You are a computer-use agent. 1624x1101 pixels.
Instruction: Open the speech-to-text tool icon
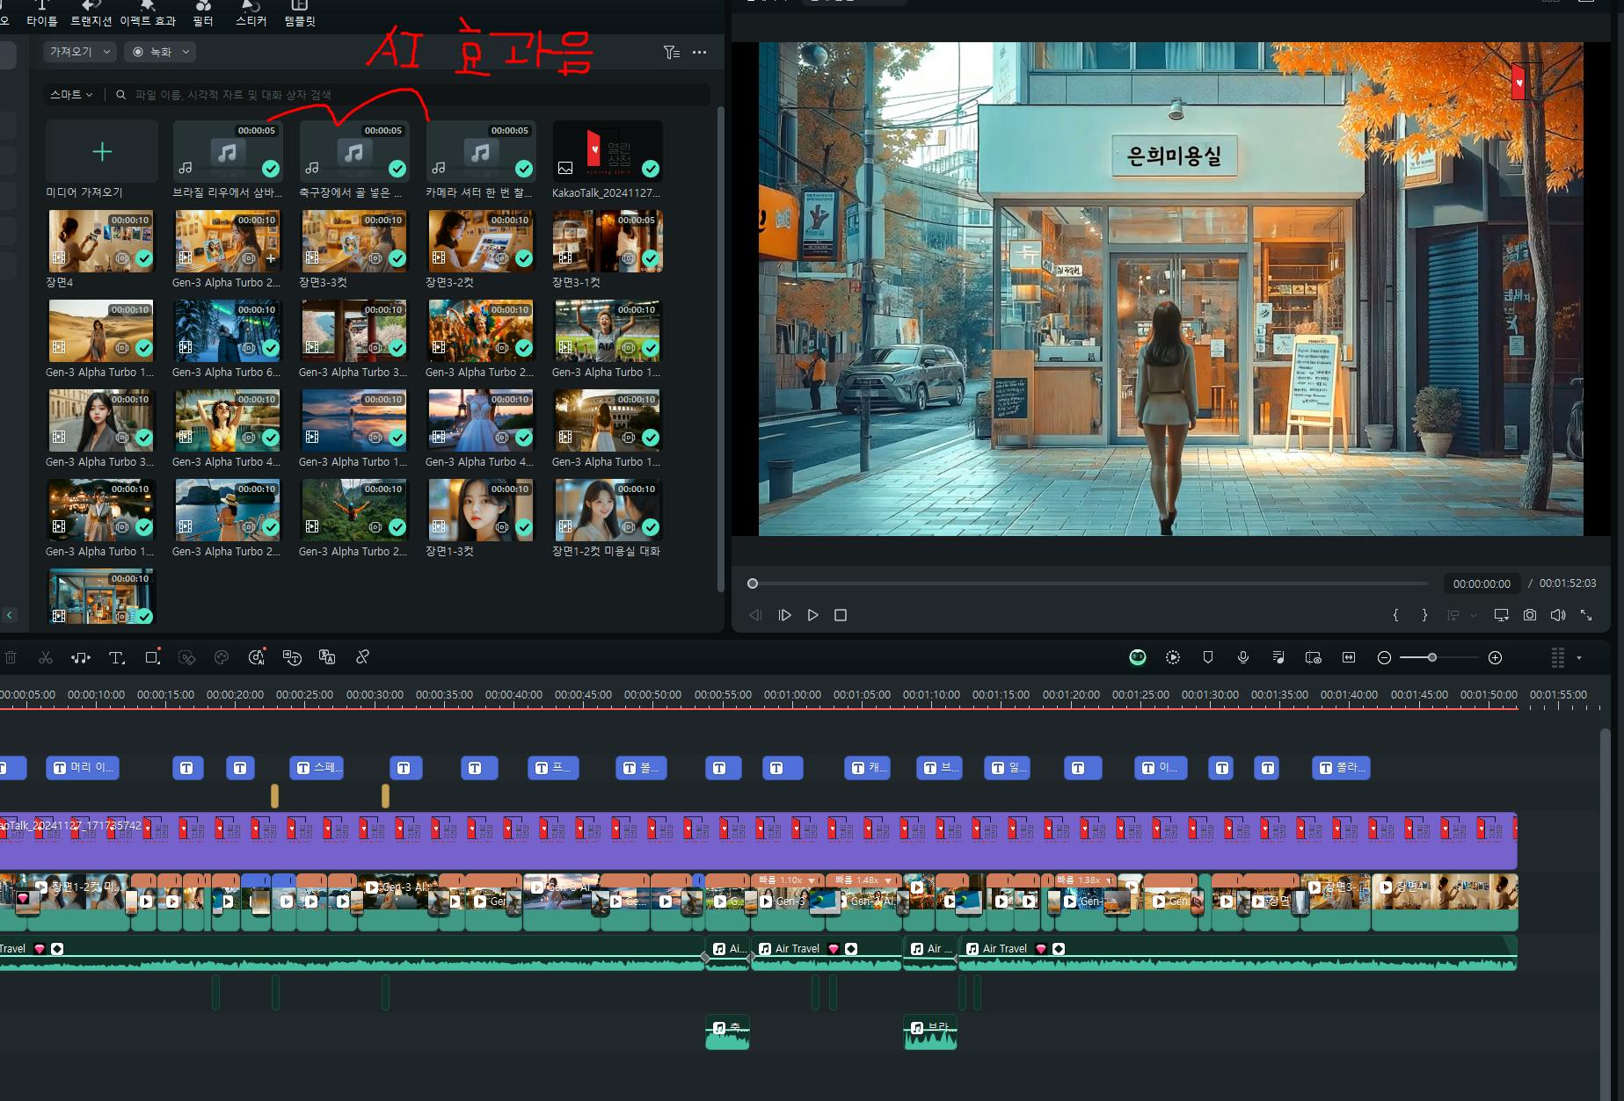pos(292,658)
